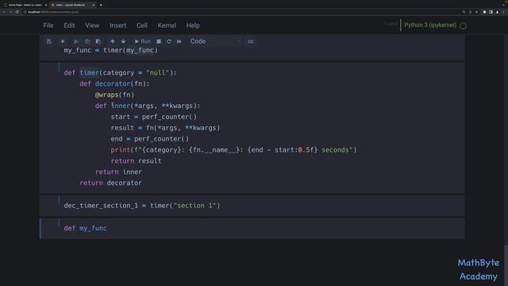Open the command palette keyboard icon
Viewport: 508px width, 286px height.
click(251, 41)
